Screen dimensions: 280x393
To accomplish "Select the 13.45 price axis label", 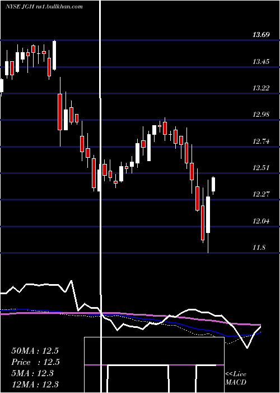I will (261, 61).
